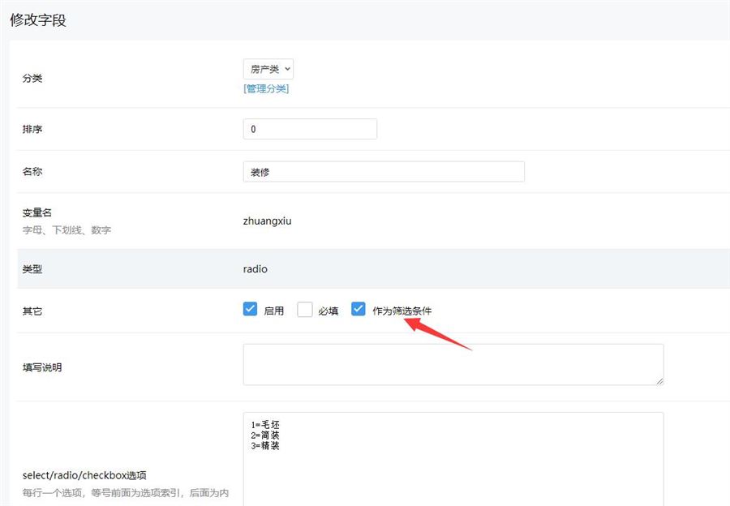
Task: Focus the 排序 input field containing 0
Action: coord(310,129)
